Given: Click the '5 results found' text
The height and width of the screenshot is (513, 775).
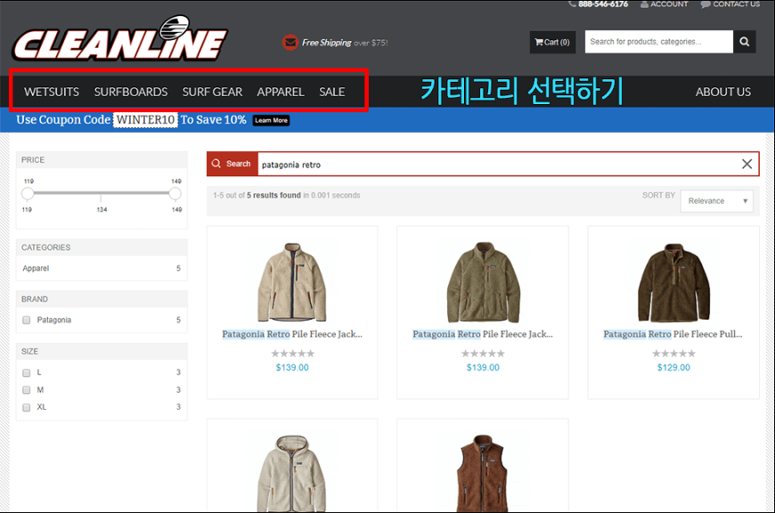Looking at the screenshot, I should 273,195.
